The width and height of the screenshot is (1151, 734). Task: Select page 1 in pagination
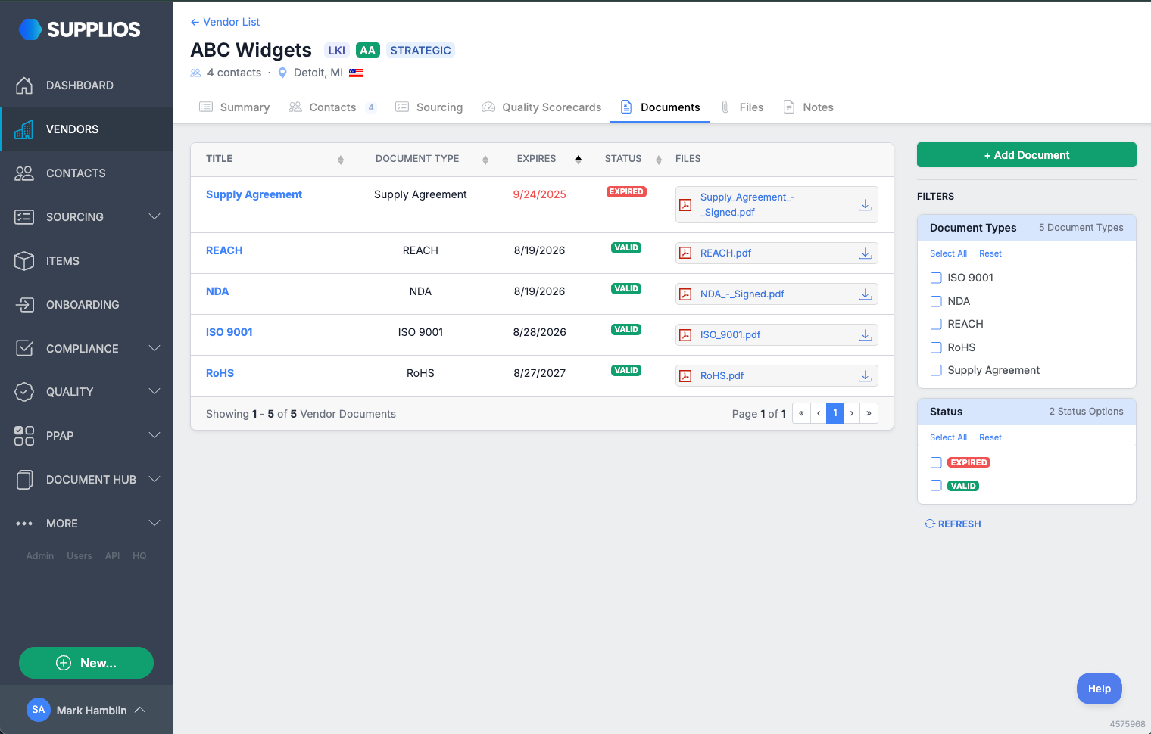[x=834, y=413]
